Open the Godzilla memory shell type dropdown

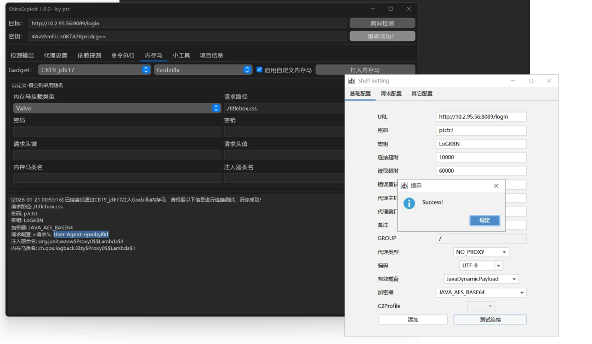(x=203, y=69)
